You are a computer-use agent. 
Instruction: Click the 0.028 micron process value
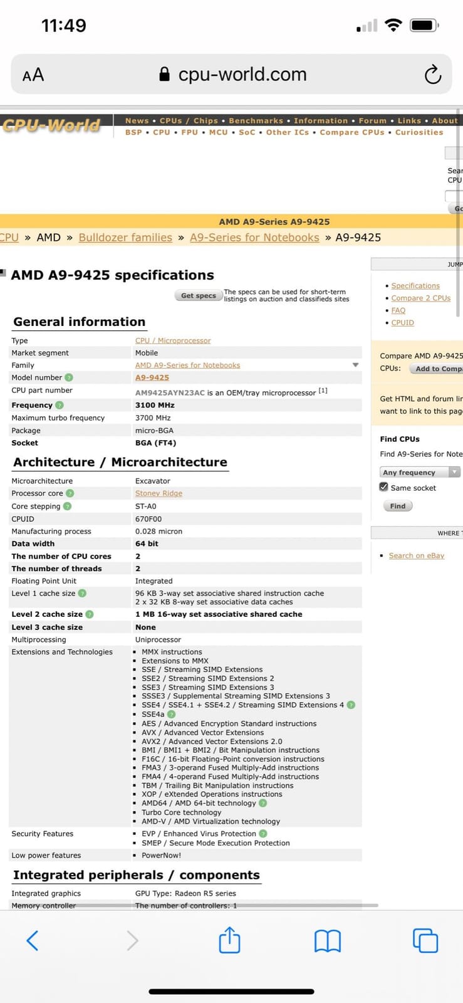pyautogui.click(x=159, y=531)
